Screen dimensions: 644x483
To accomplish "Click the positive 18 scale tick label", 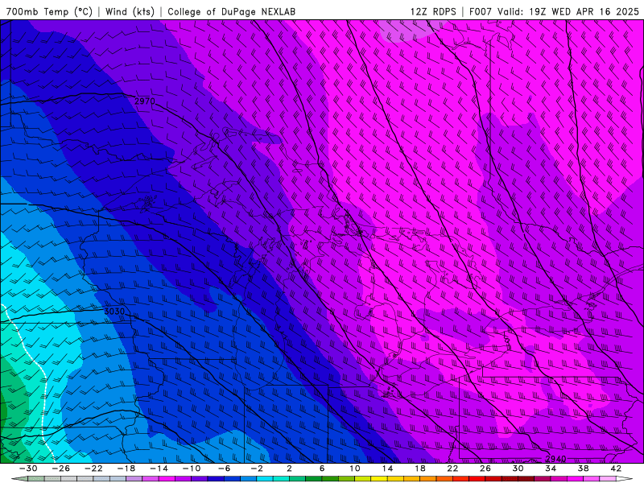I will click(x=419, y=469).
